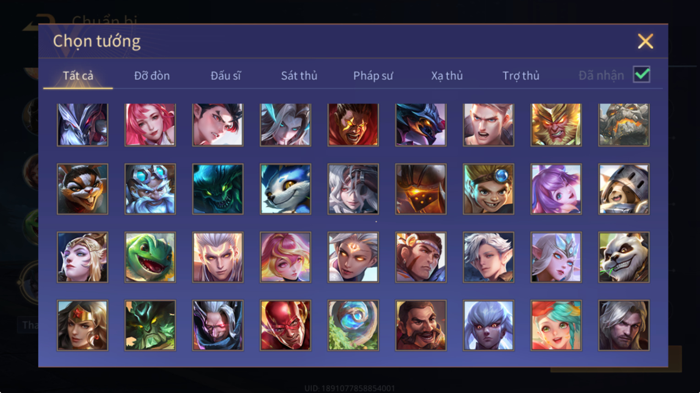Pick the Flash hero with red mask
The height and width of the screenshot is (393, 700).
point(285,325)
